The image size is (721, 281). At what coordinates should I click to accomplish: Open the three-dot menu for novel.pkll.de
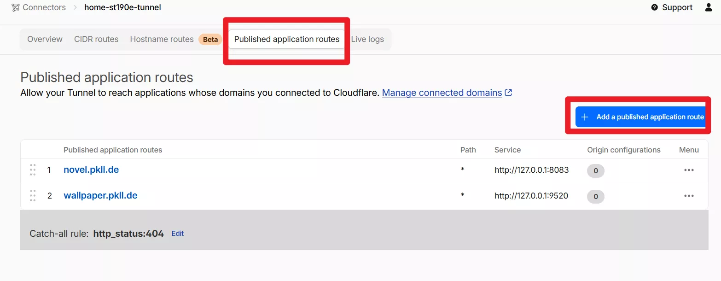point(689,170)
